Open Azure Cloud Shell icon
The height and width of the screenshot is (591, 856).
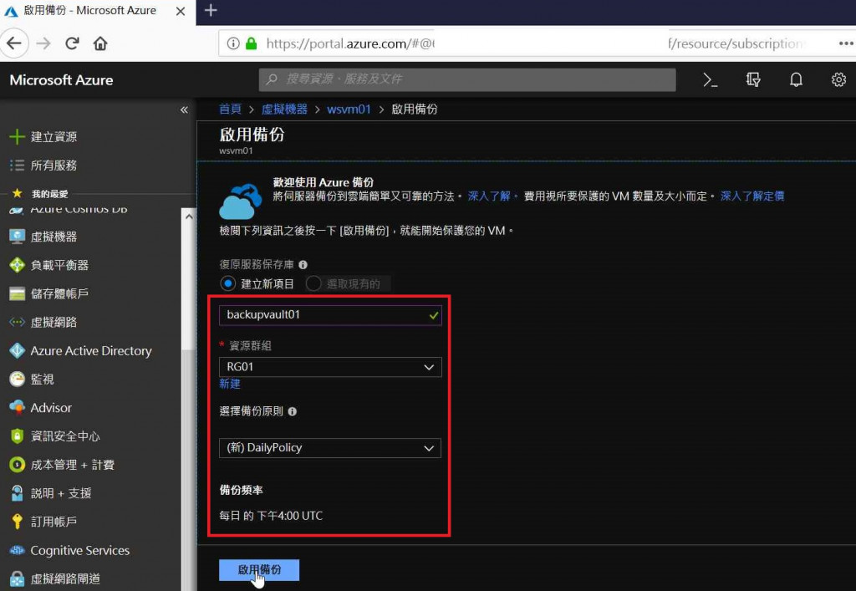pos(710,80)
